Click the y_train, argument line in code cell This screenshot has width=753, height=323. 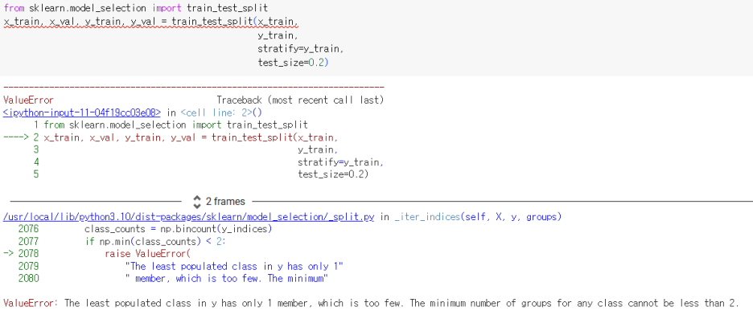(x=278, y=36)
